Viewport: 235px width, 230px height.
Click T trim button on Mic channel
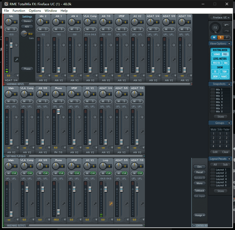pyautogui.click(x=16, y=45)
